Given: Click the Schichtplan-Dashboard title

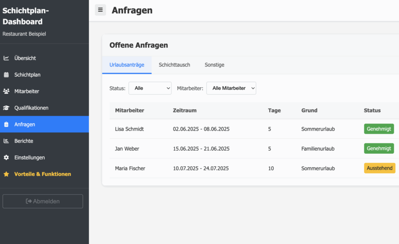Looking at the screenshot, I should click(x=26, y=16).
